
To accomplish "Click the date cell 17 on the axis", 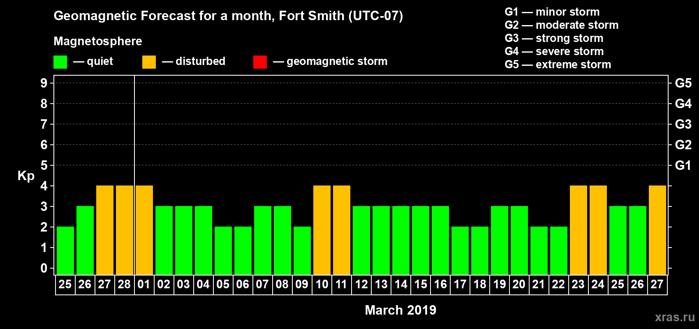I will (x=460, y=285).
